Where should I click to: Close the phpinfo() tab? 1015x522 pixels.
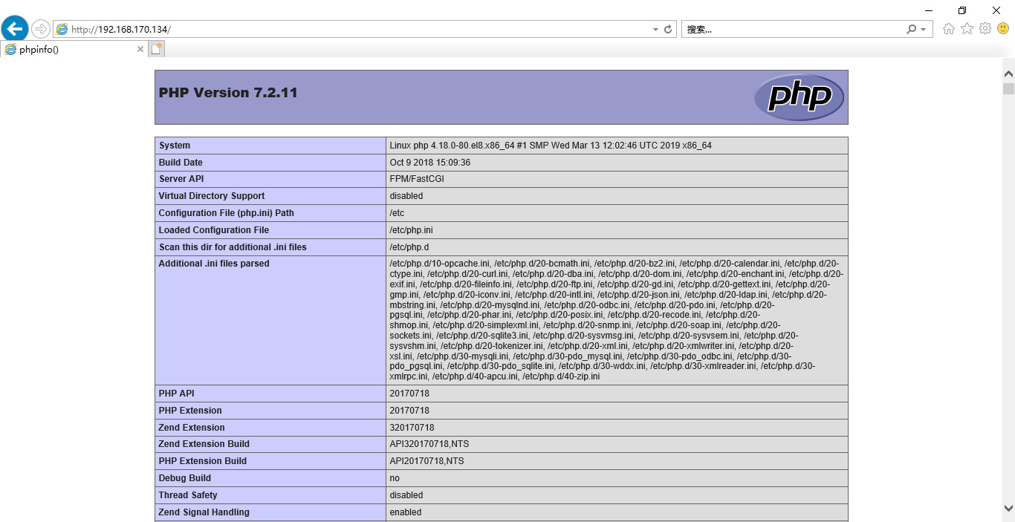pos(140,49)
